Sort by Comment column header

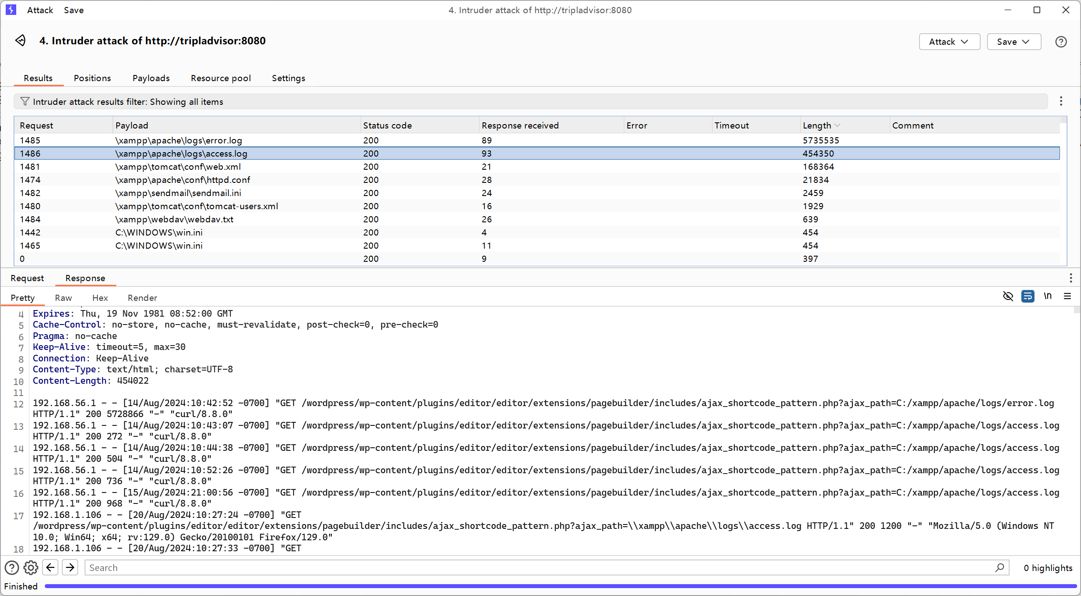pos(974,125)
